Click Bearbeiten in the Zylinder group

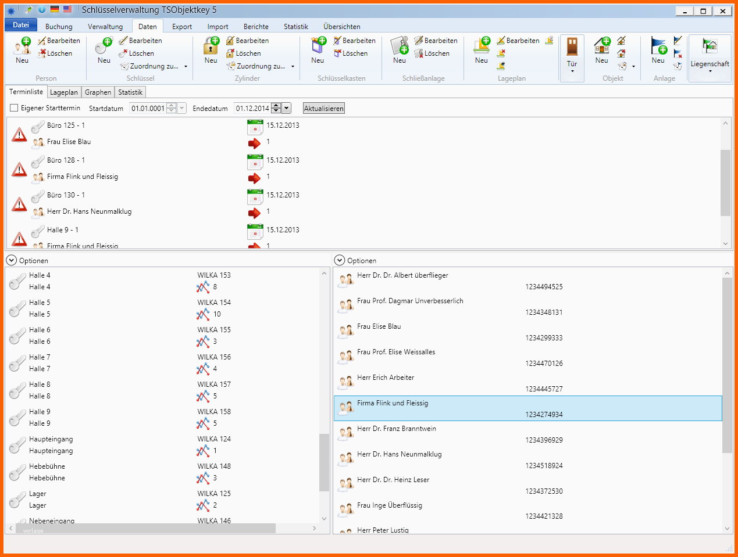click(x=247, y=41)
